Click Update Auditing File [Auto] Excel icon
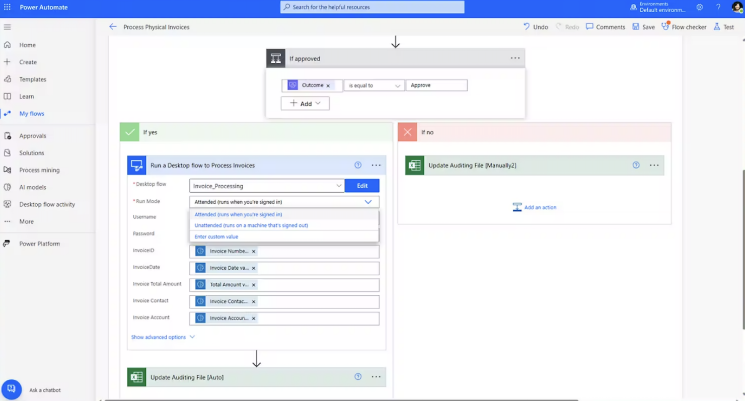 click(x=137, y=377)
